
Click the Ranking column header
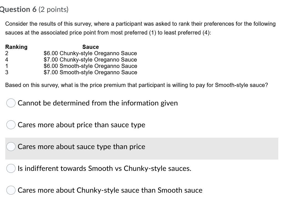pos(16,47)
